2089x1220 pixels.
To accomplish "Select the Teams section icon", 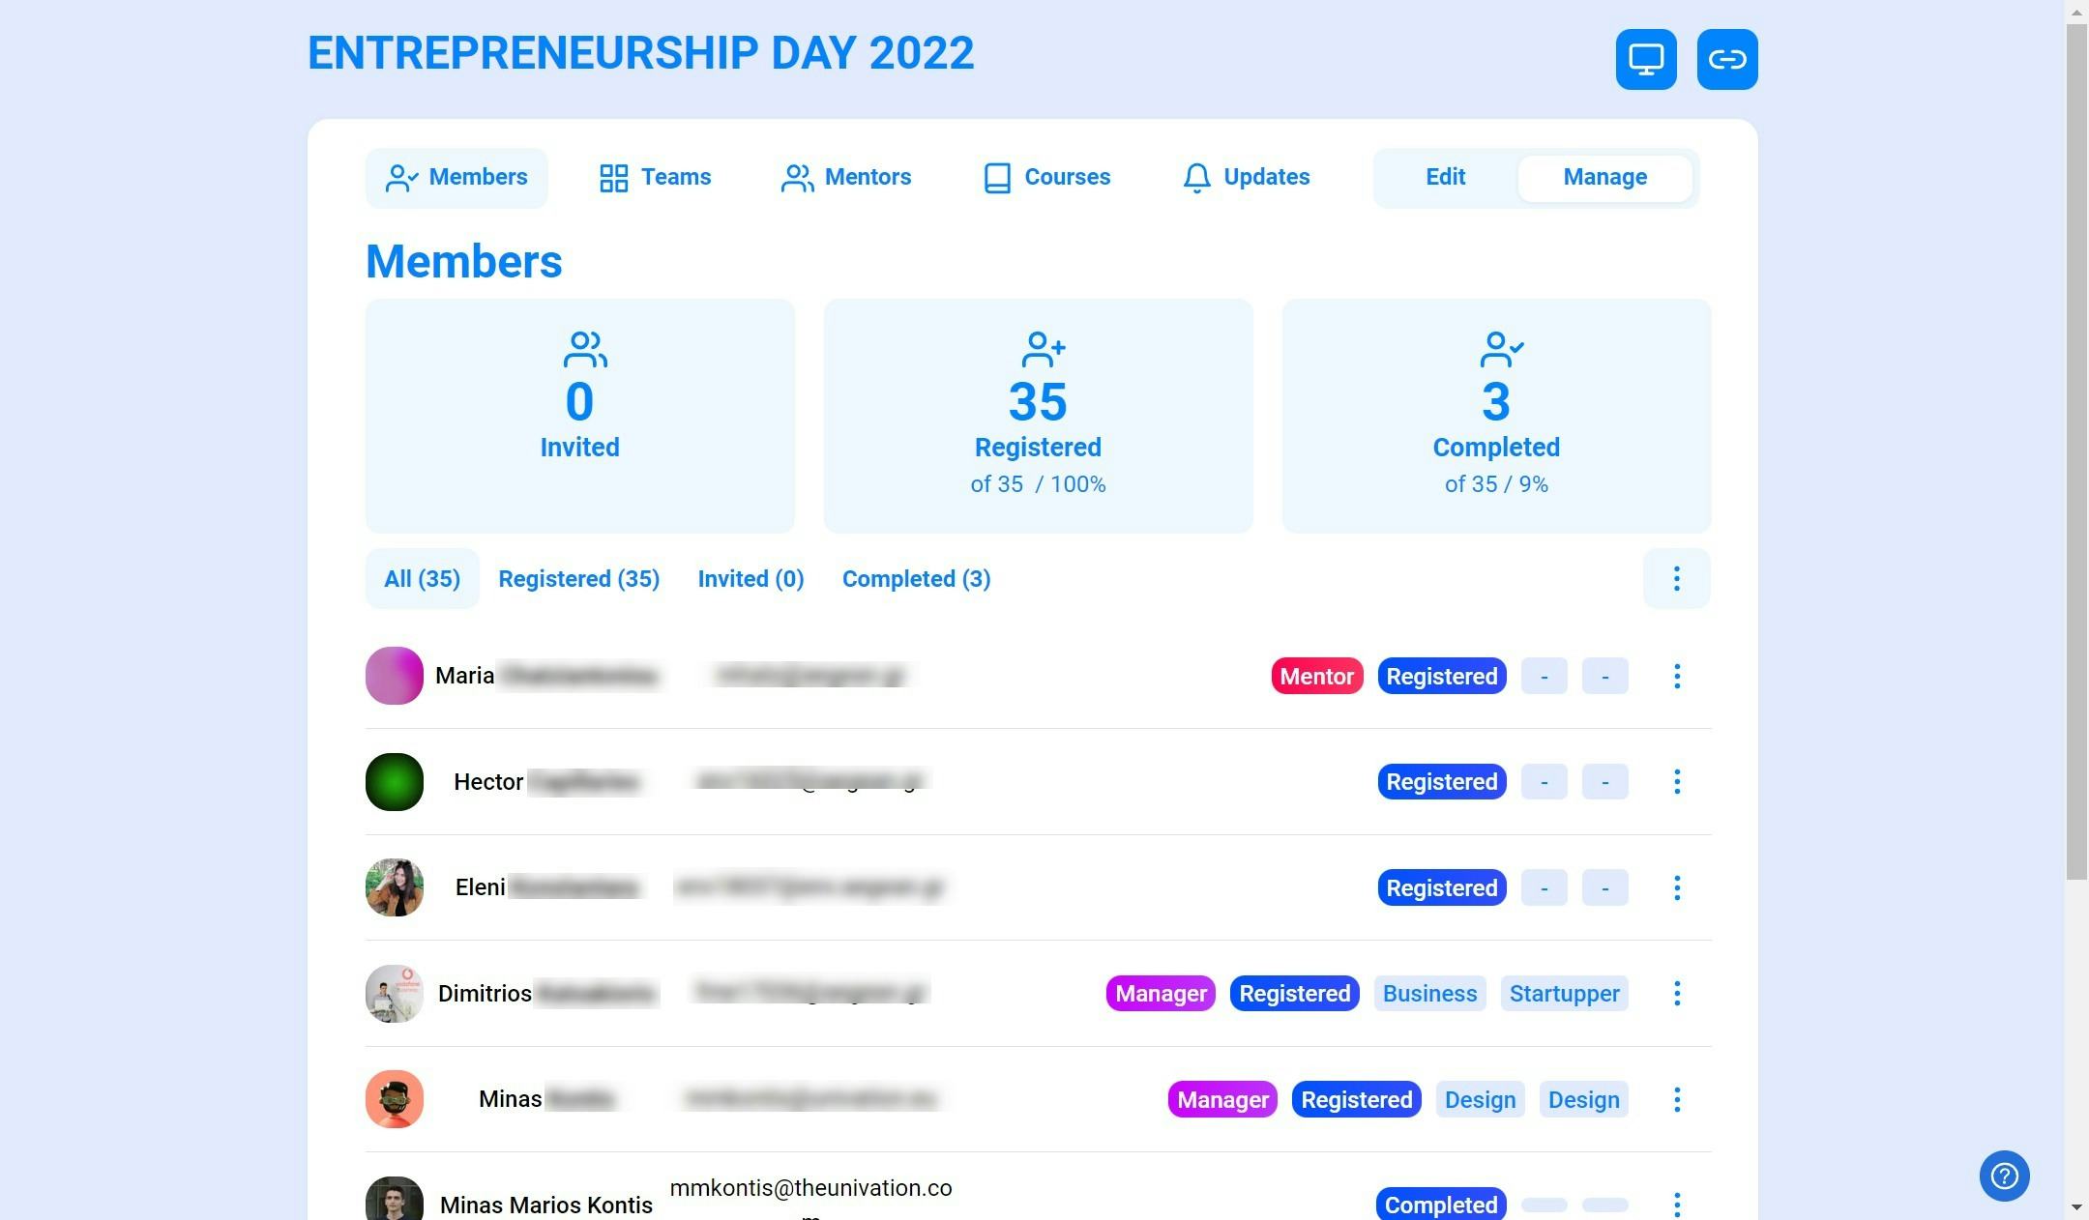I will (x=613, y=178).
